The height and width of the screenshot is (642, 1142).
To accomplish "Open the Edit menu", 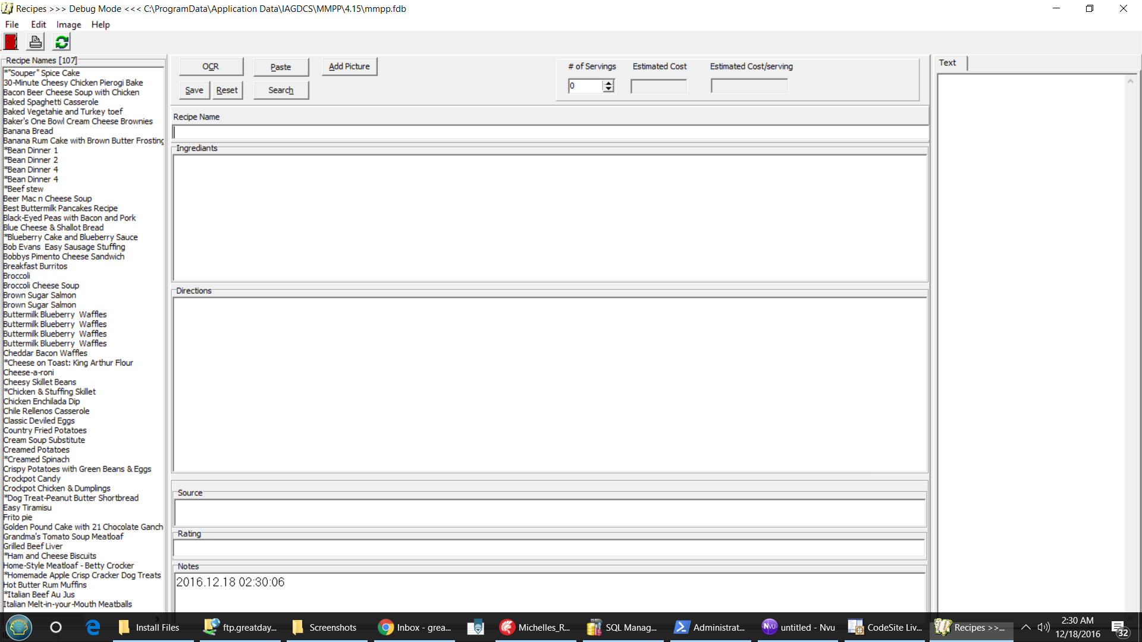I will click(x=38, y=24).
